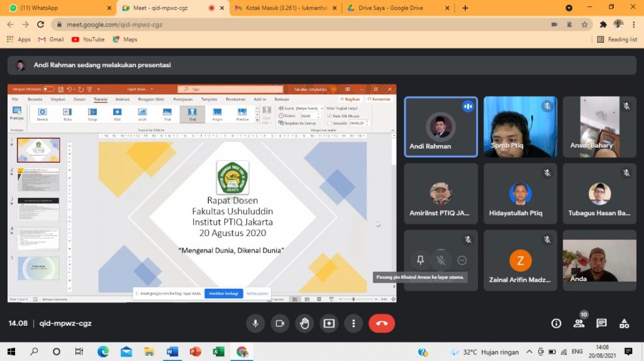The width and height of the screenshot is (644, 361).
Task: Click the Spmb Ptiq participant tile
Action: 520,127
